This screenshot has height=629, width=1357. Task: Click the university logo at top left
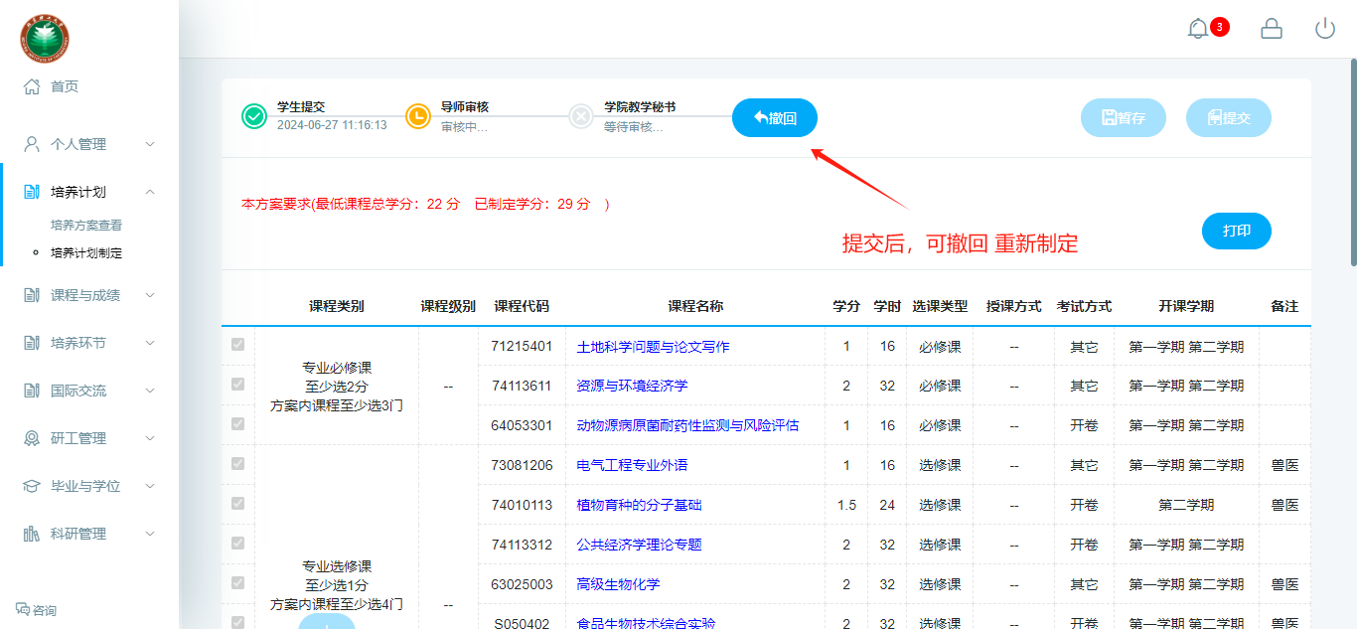[45, 39]
